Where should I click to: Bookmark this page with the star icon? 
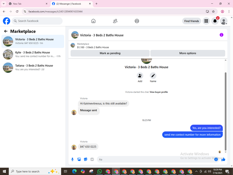coord(213,12)
